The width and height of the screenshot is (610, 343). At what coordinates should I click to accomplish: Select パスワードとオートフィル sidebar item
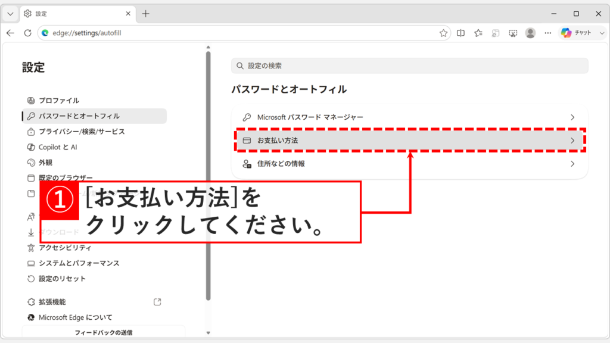click(x=95, y=116)
